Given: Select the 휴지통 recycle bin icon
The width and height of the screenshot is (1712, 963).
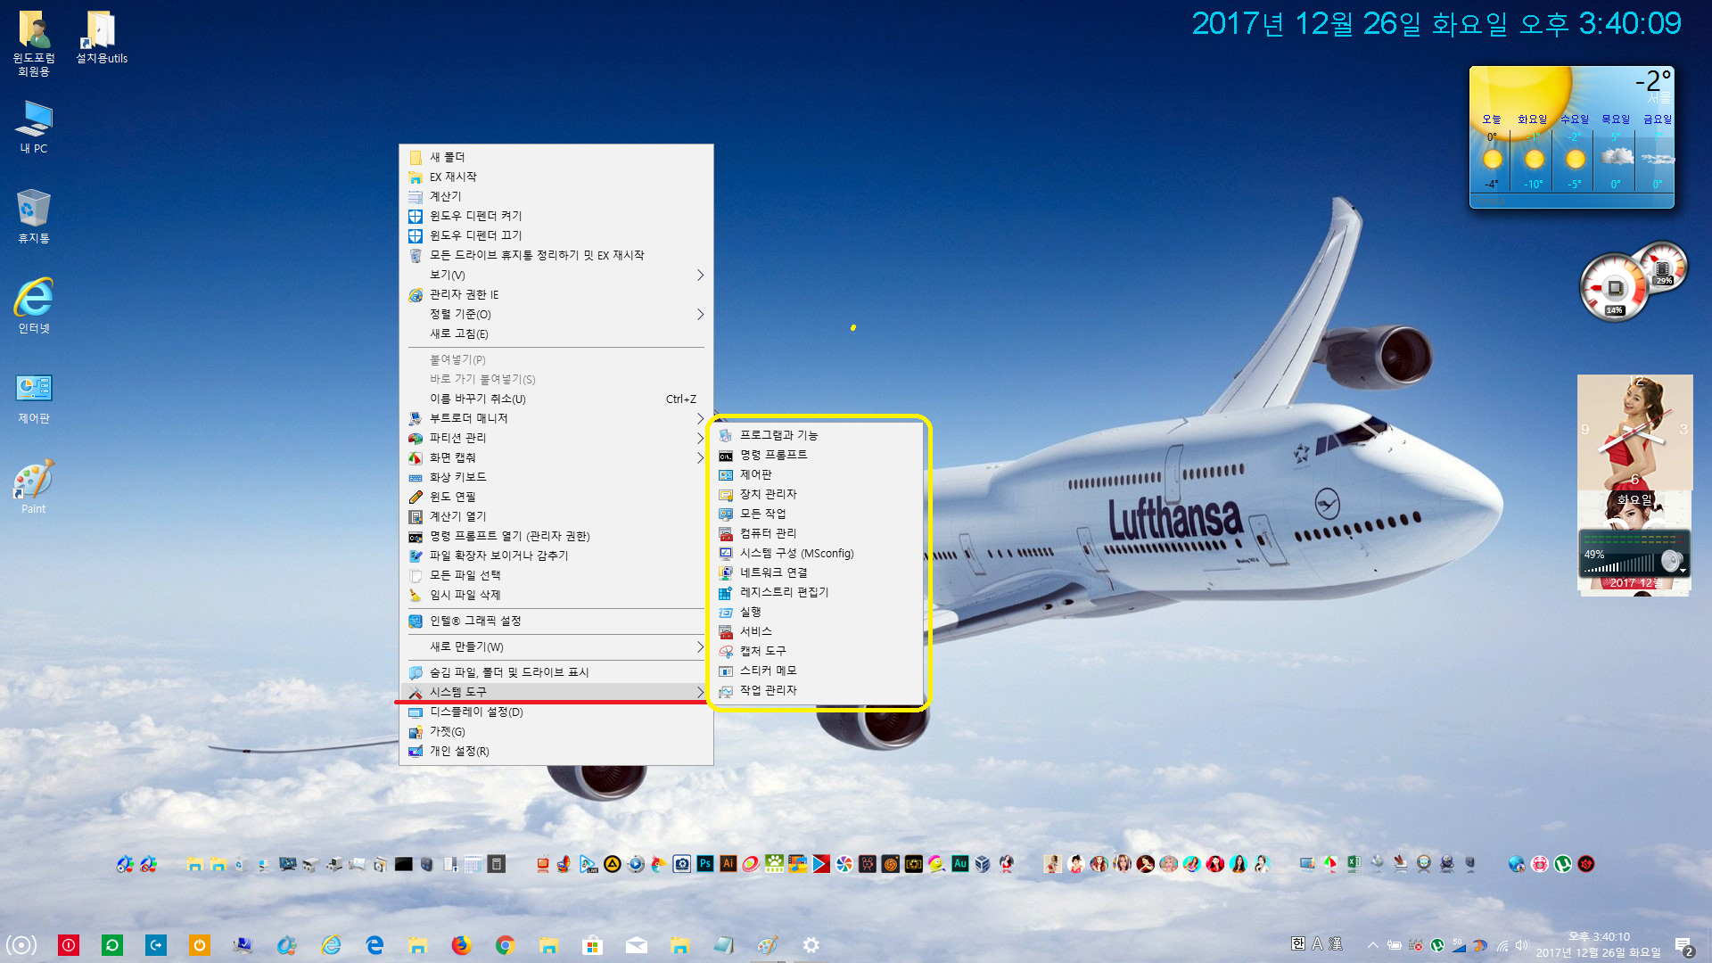Looking at the screenshot, I should (x=34, y=216).
